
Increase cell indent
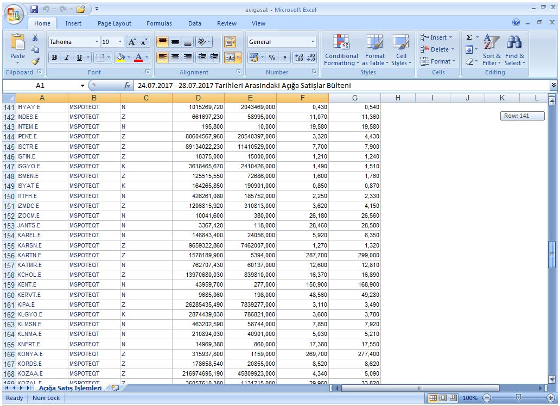(214, 57)
